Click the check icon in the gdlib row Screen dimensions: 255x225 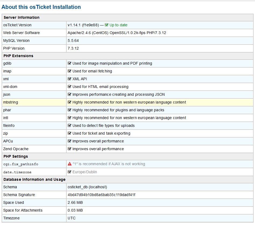(x=69, y=63)
